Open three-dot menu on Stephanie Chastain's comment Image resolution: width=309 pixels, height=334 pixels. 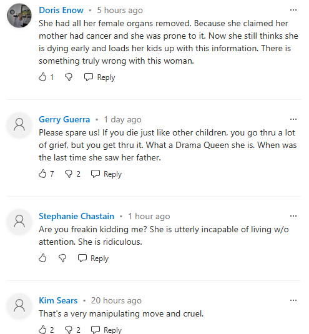(293, 216)
